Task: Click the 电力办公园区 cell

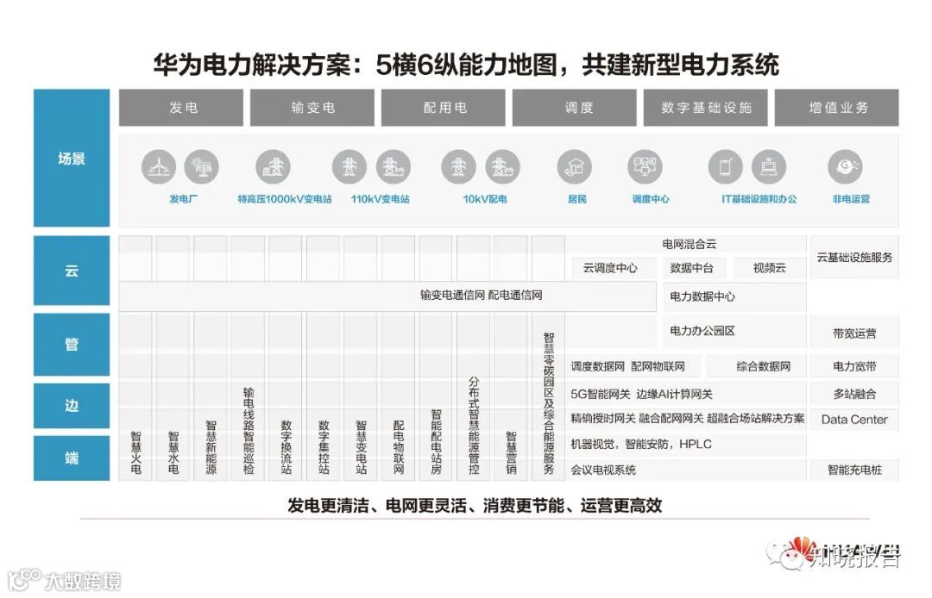Action: [x=734, y=331]
